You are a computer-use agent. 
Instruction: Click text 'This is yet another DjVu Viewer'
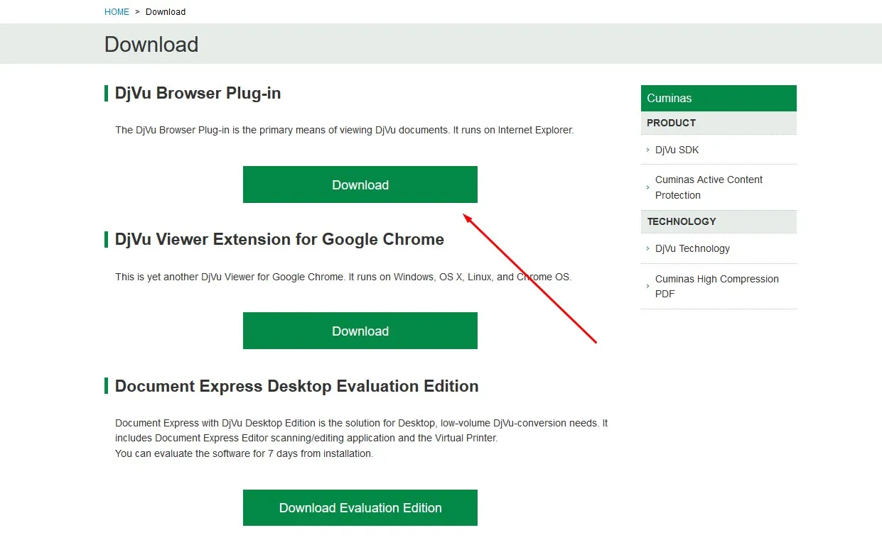(x=185, y=277)
